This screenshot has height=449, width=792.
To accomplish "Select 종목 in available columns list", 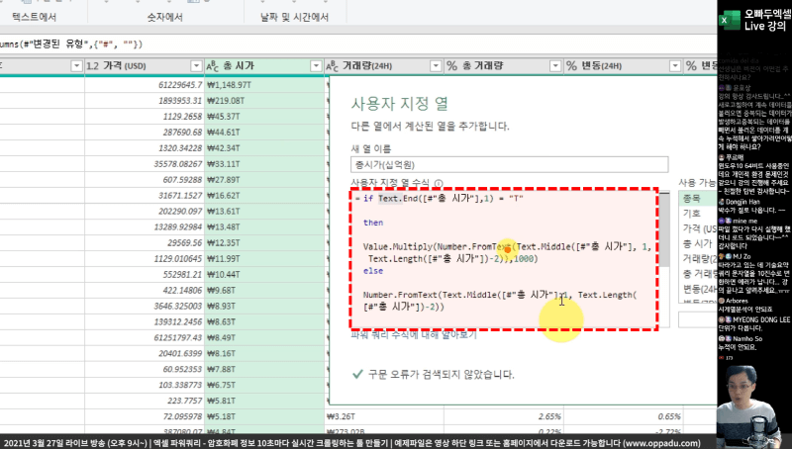I will [691, 199].
